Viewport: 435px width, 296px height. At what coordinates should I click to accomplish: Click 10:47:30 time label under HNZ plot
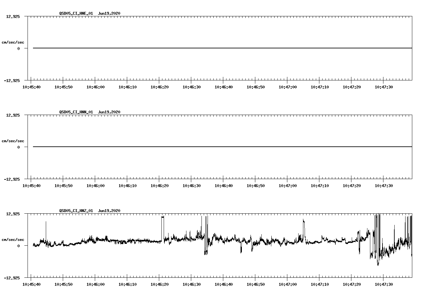384,284
